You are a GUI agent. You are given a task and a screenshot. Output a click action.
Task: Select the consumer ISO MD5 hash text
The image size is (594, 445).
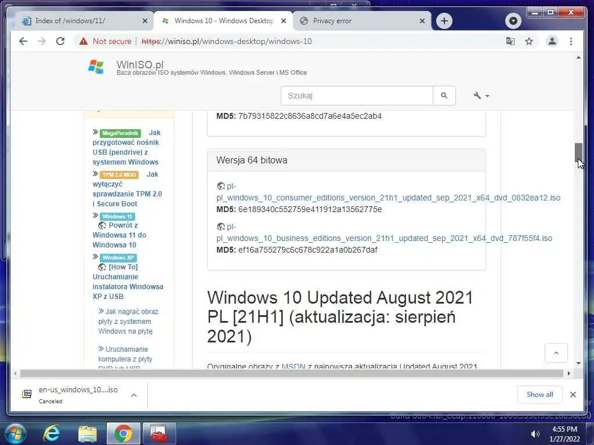310,209
